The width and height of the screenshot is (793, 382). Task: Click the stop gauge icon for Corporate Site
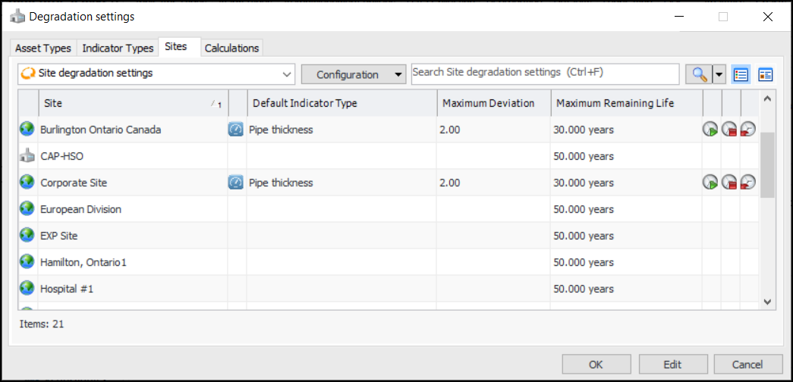tap(729, 183)
